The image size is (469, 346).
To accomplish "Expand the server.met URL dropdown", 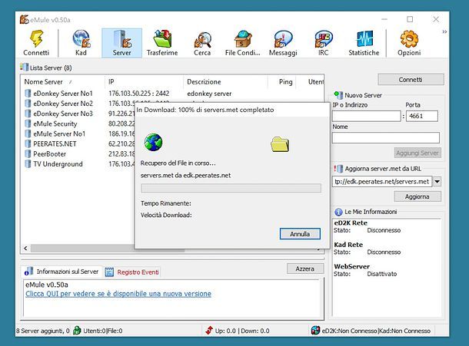I will click(437, 182).
